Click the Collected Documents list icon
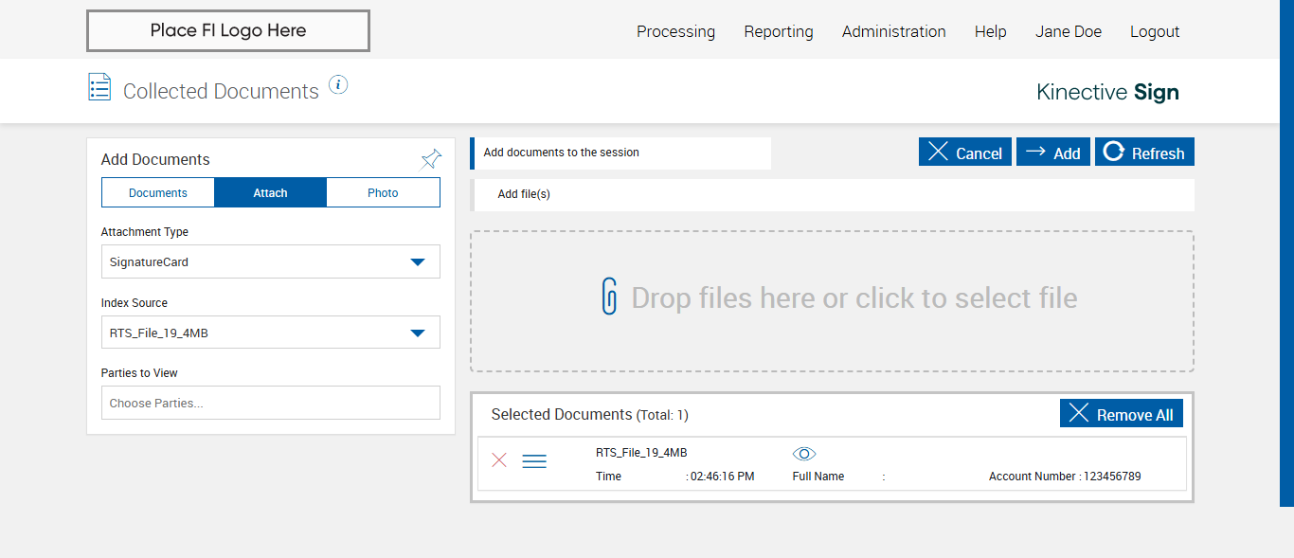The height and width of the screenshot is (558, 1294). [x=99, y=87]
